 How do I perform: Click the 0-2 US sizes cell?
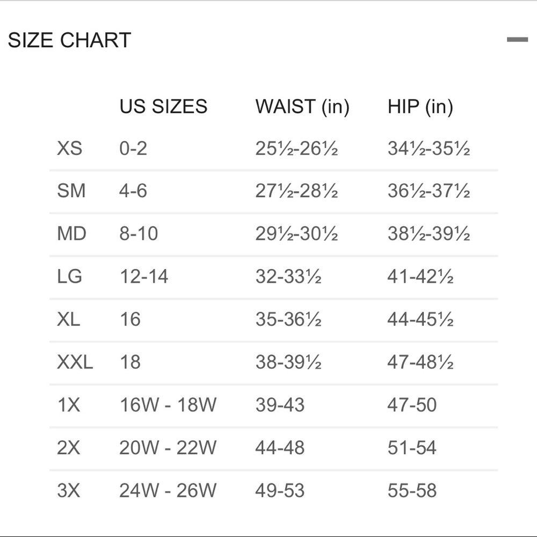[x=134, y=148]
